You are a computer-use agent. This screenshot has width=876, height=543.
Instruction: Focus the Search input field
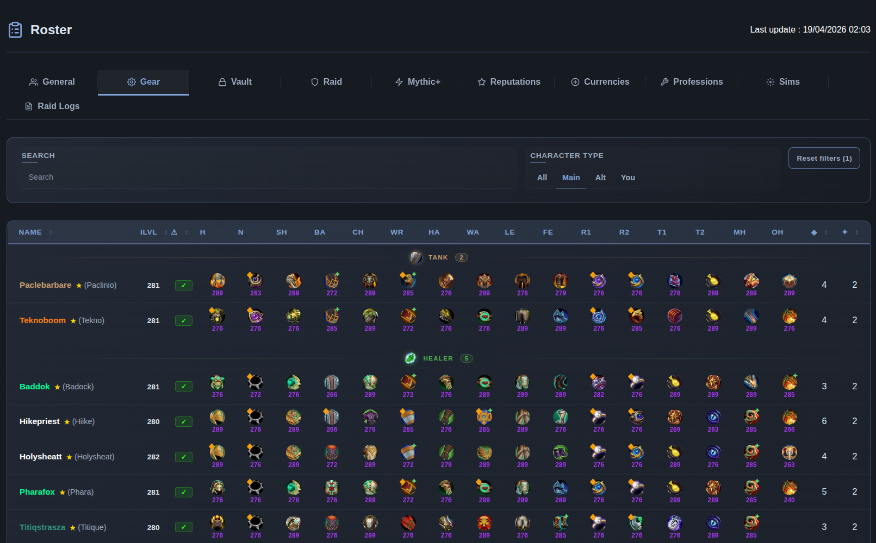coord(266,177)
